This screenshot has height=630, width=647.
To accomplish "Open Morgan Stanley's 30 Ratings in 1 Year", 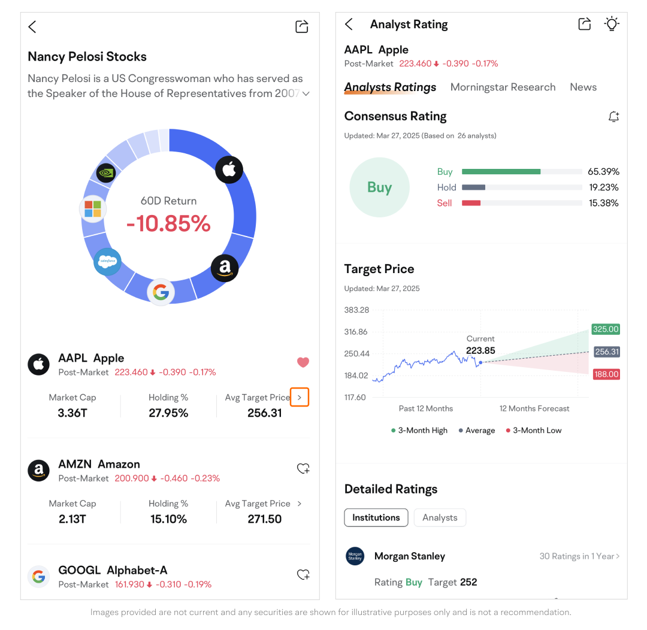I will tap(579, 556).
